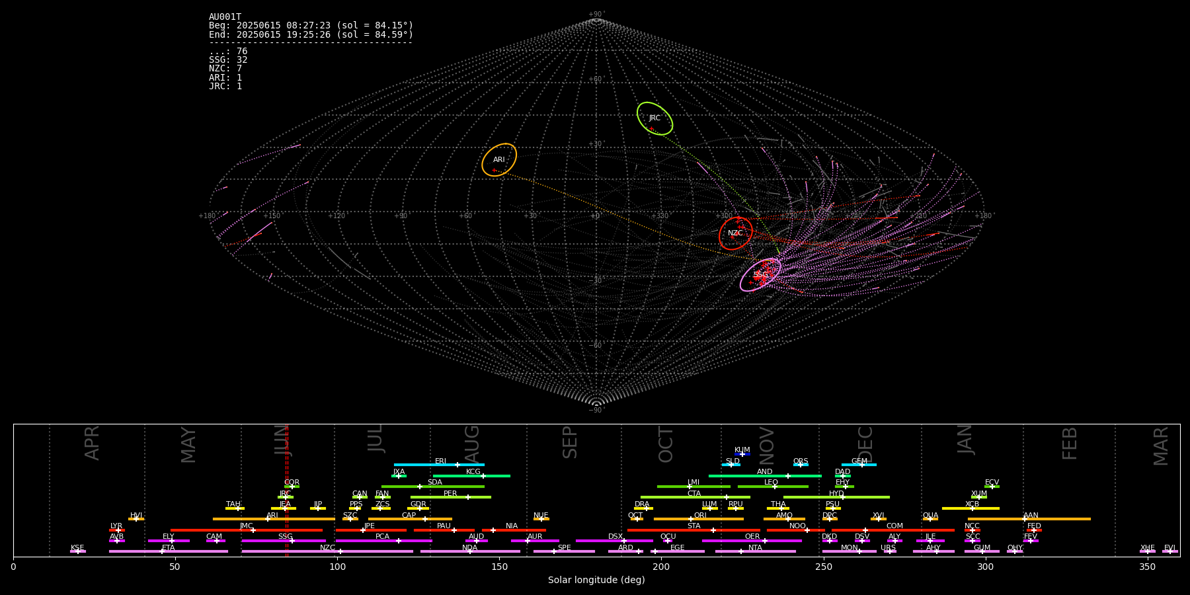Click the End: 20250615 19:25:26 line
The height and width of the screenshot is (595, 1190).
coord(311,34)
